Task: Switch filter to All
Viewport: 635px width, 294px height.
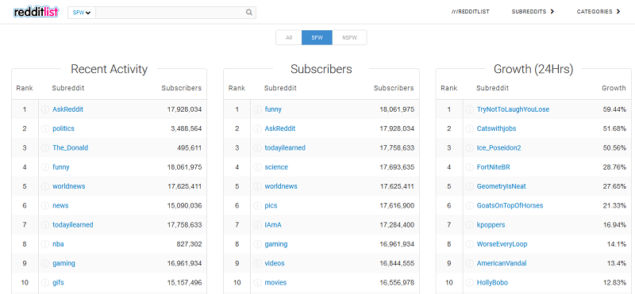Action: click(289, 37)
